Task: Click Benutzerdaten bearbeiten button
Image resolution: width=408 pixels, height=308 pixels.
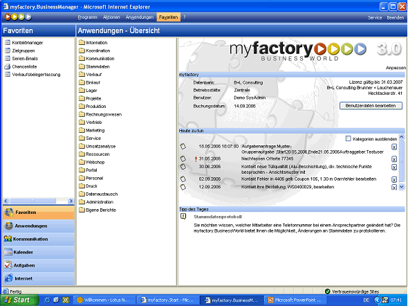Action: coord(371,106)
